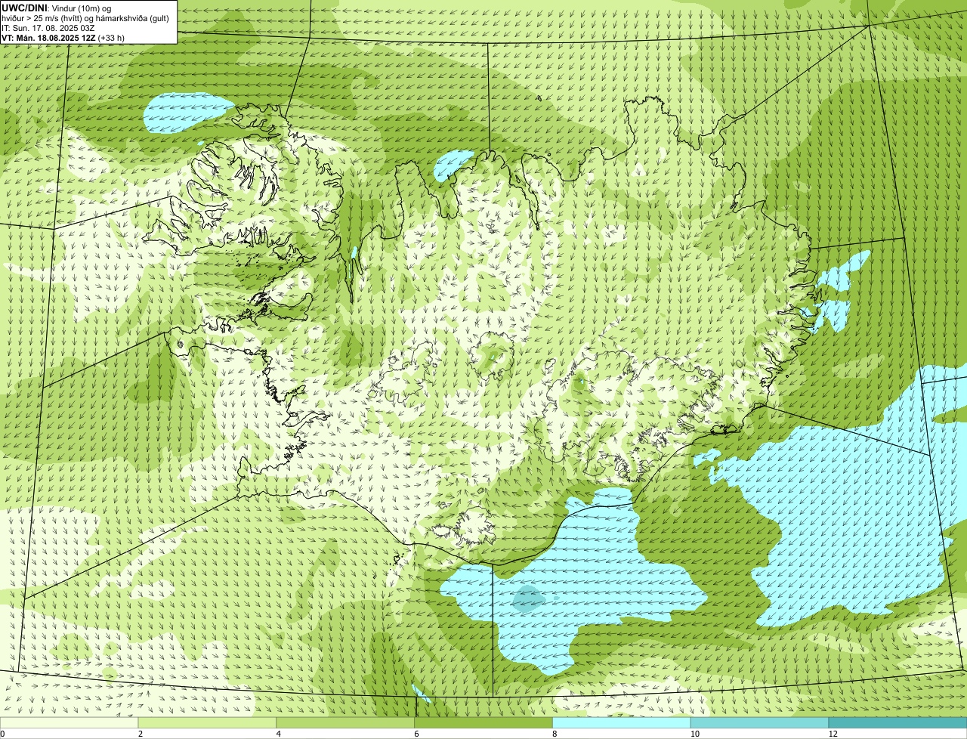This screenshot has width=967, height=739.
Task: Click the '6' label on the color scale
Action: coord(416,734)
